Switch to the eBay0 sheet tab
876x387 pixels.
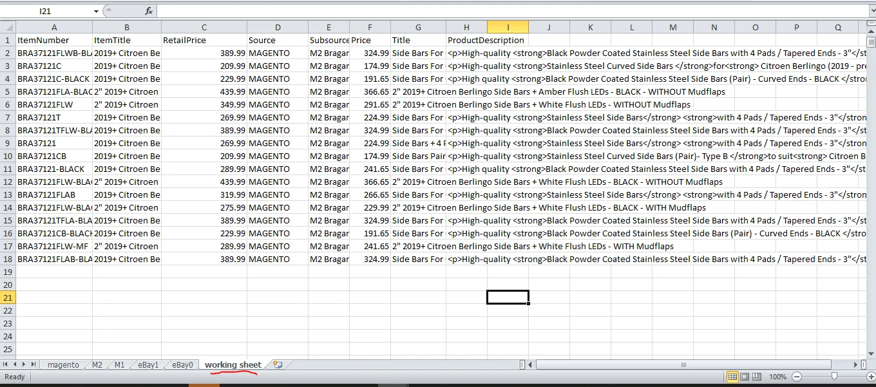tap(182, 364)
